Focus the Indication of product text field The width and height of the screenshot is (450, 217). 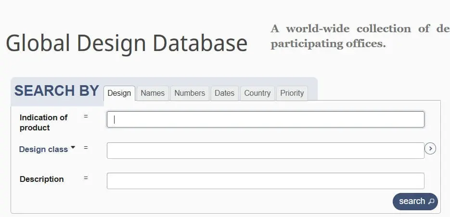click(265, 120)
